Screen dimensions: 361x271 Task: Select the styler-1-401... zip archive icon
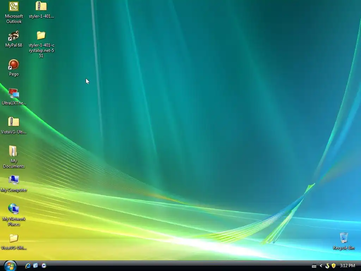tap(41, 6)
